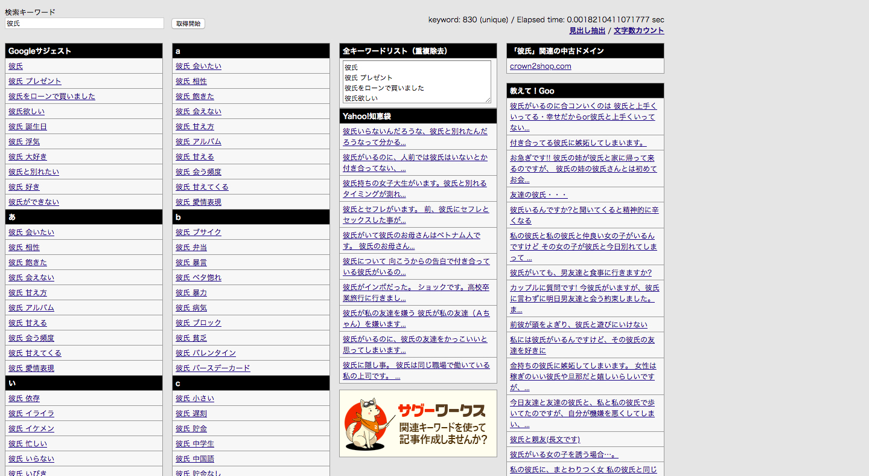The height and width of the screenshot is (476, 869).
Task: Open the 彼氏 好き link
Action: (24, 187)
